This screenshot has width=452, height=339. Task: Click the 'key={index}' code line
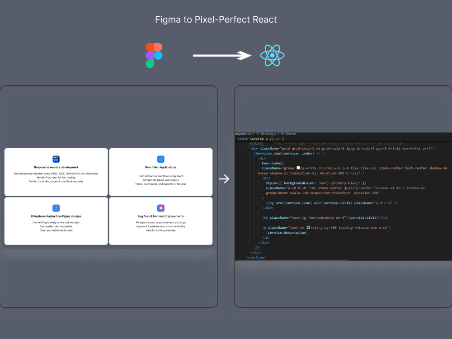click(x=273, y=163)
